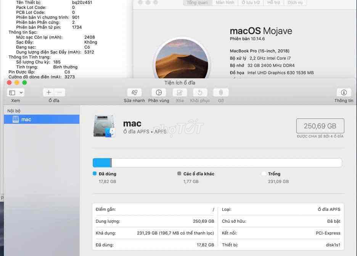Open Thông tin disk information panel
Image resolution: width=357 pixels, height=256 pixels.
(x=344, y=93)
